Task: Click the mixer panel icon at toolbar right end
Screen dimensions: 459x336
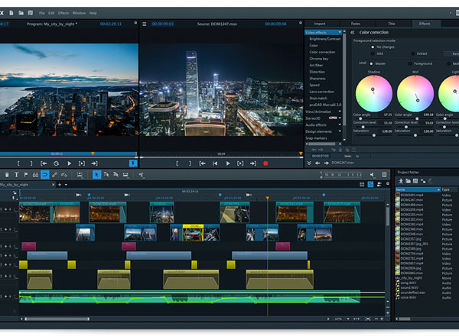Action: pyautogui.click(x=384, y=175)
